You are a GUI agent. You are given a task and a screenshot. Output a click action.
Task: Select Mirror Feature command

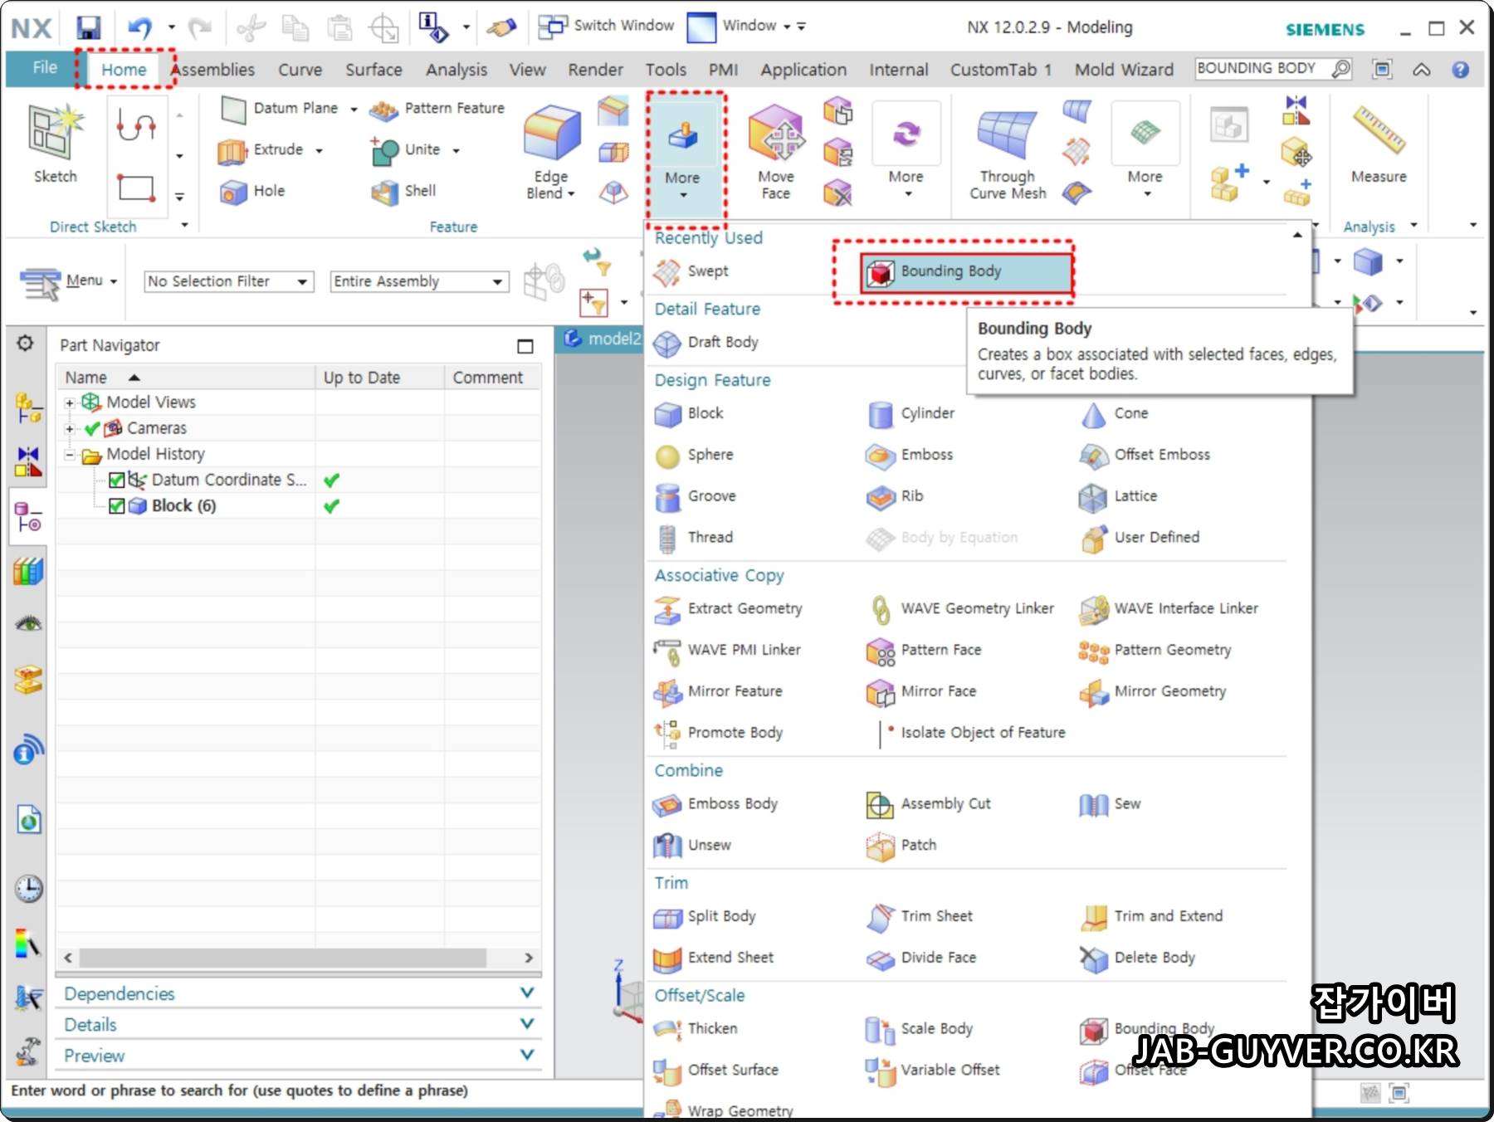click(x=718, y=691)
